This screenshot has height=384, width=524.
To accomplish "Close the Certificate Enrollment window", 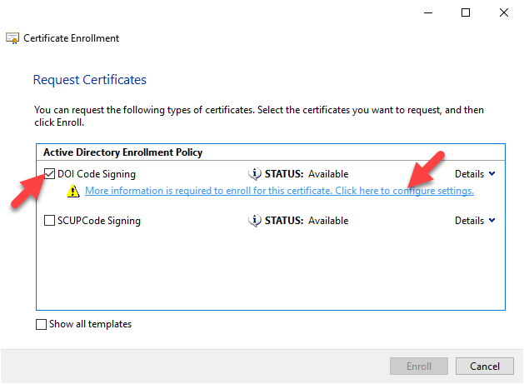I will pyautogui.click(x=504, y=12).
